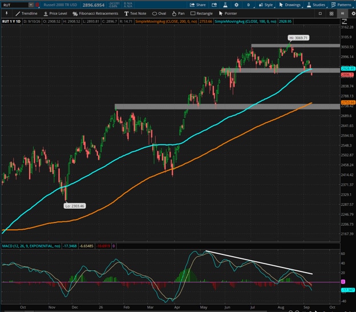The width and height of the screenshot is (356, 312).
Task: Click SimpleMovingAvg (CLOSE, 200, 0, no) label
Action: [166, 22]
